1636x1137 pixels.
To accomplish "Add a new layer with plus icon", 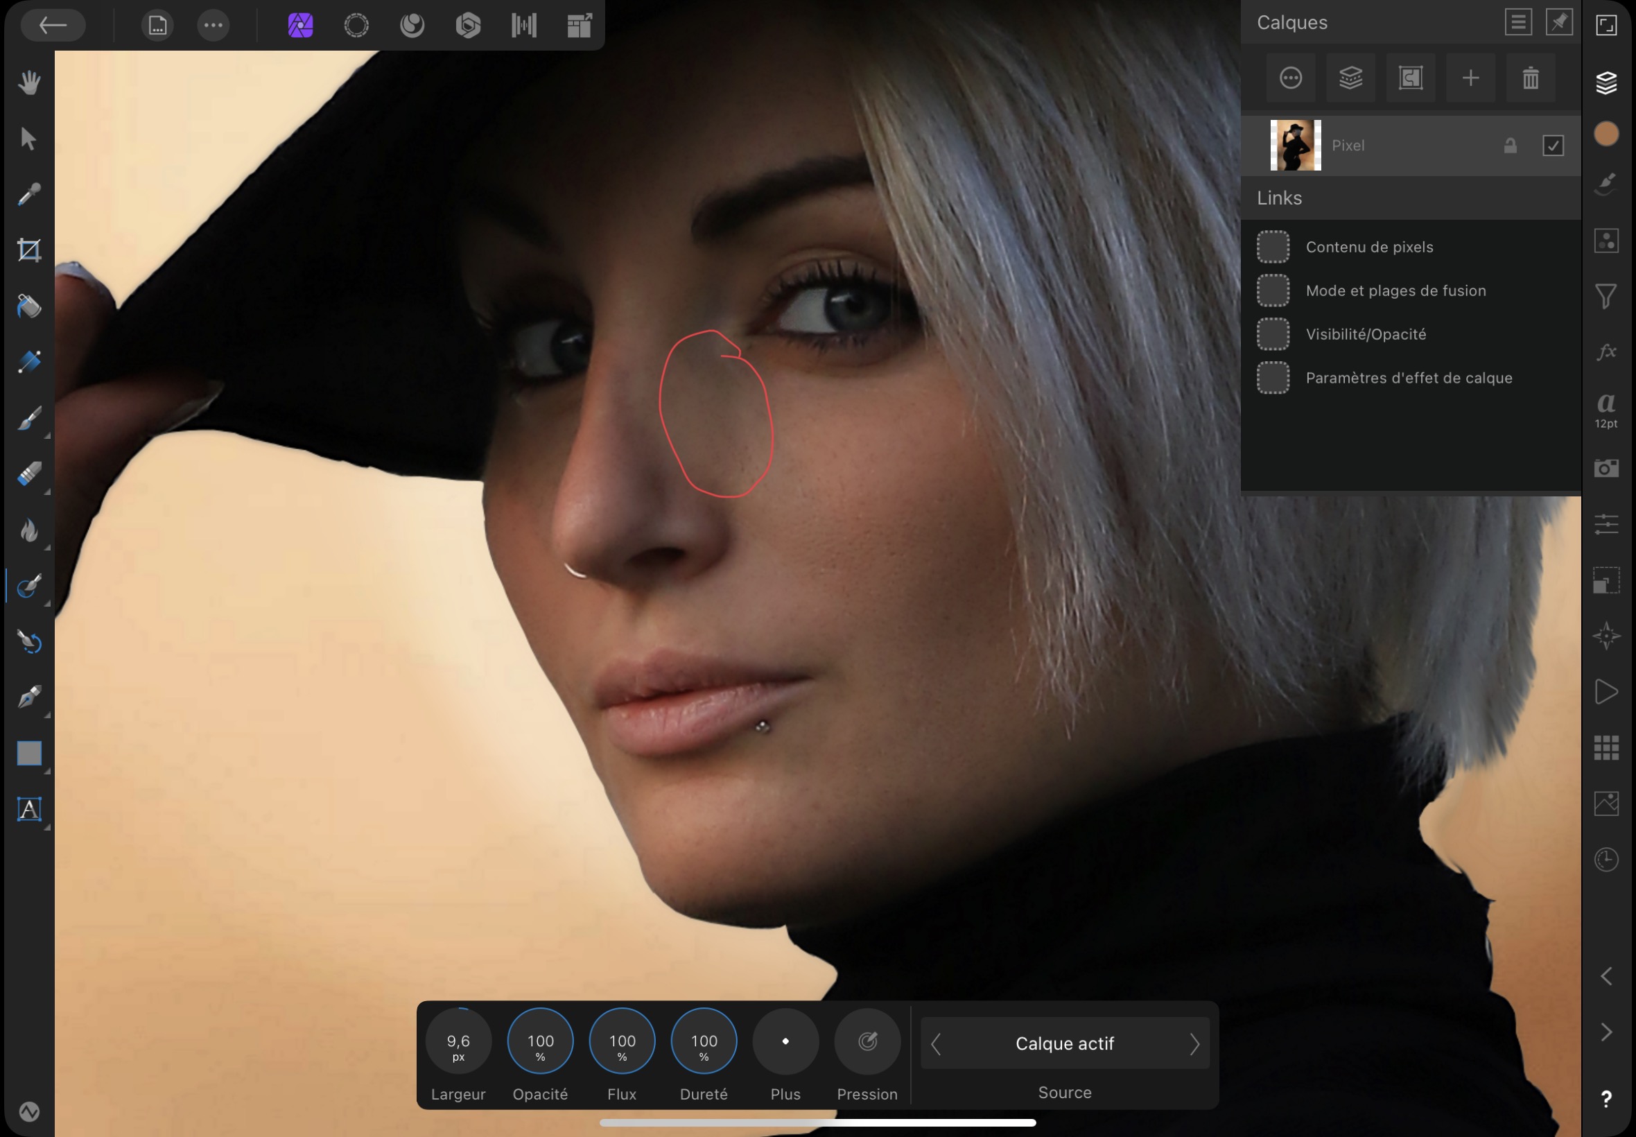I will point(1470,78).
